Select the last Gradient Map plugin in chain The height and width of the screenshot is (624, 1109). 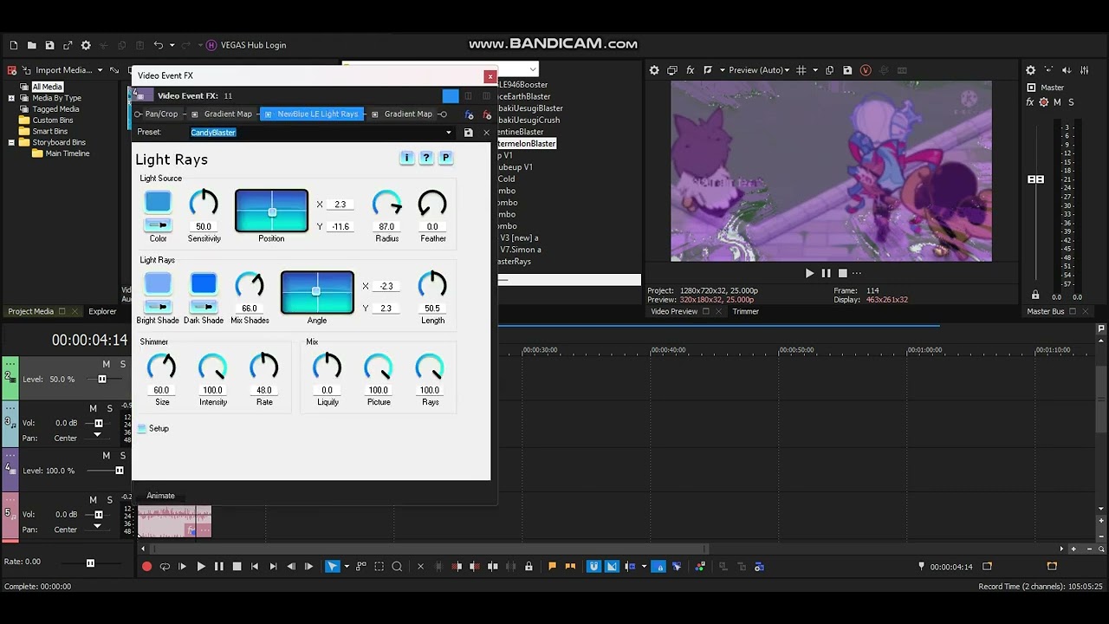click(x=408, y=114)
